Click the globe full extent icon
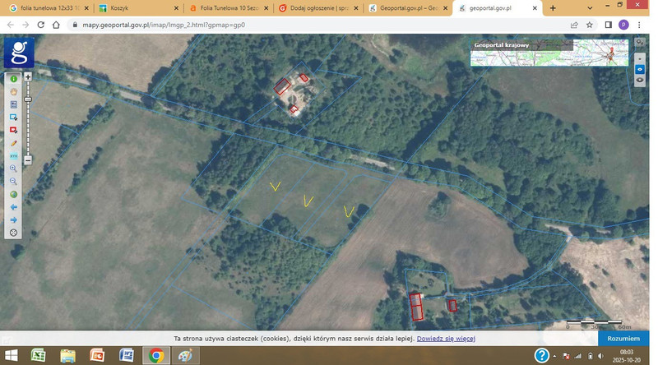Image resolution: width=658 pixels, height=365 pixels. coord(13,195)
